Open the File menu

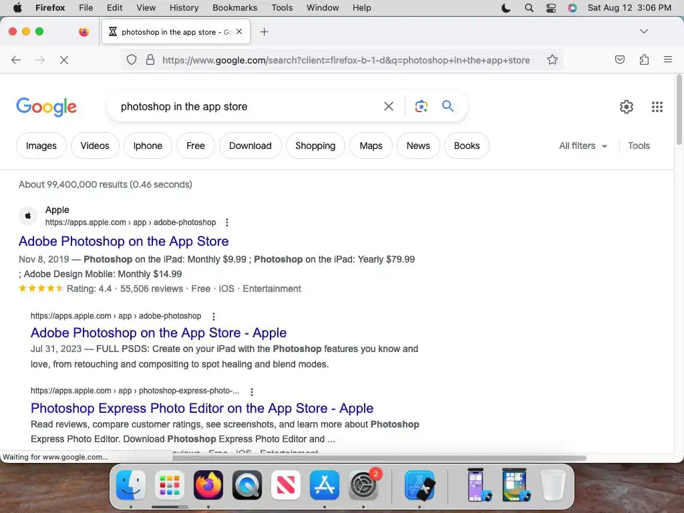click(x=85, y=8)
